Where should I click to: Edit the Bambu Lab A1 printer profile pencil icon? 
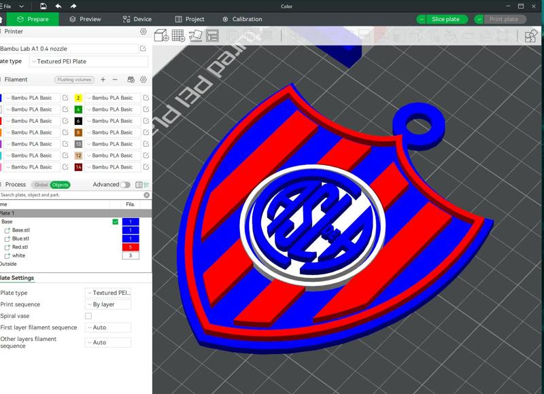[x=143, y=48]
